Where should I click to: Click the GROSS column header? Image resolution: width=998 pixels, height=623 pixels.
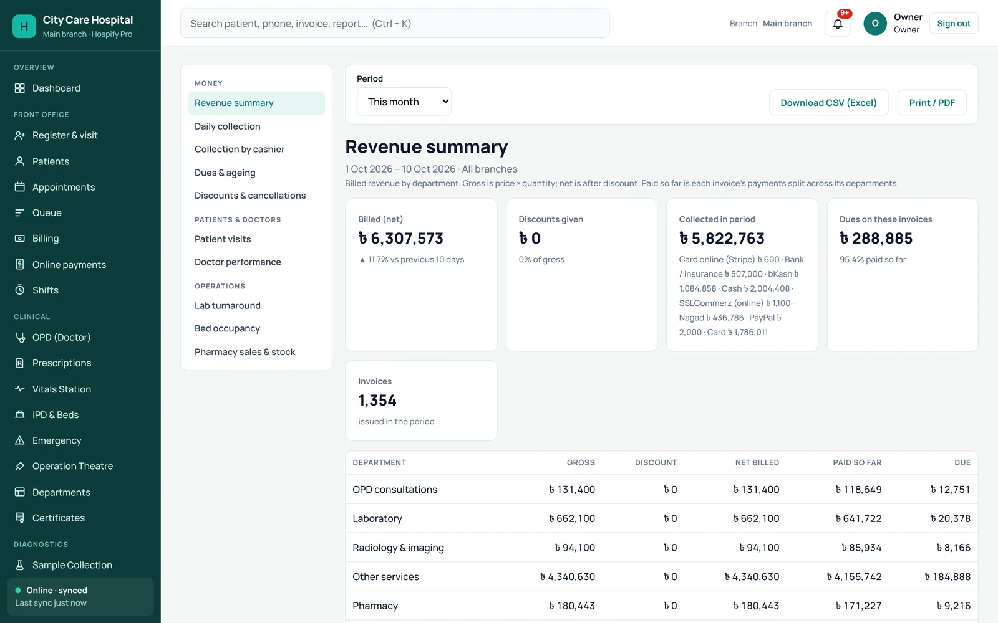pos(581,462)
